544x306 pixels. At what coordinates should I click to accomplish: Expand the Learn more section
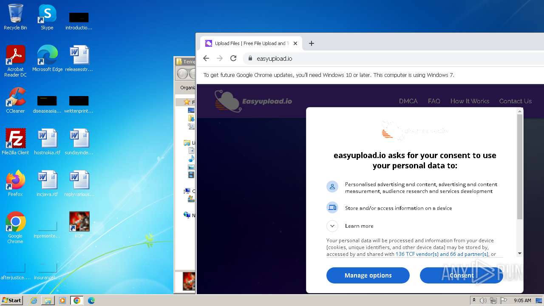point(332,226)
